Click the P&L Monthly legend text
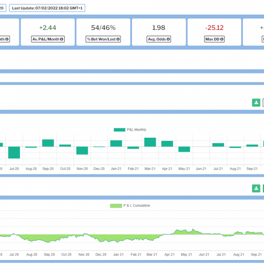Image resolution: width=264 pixels, height=264 pixels. pyautogui.click(x=136, y=130)
